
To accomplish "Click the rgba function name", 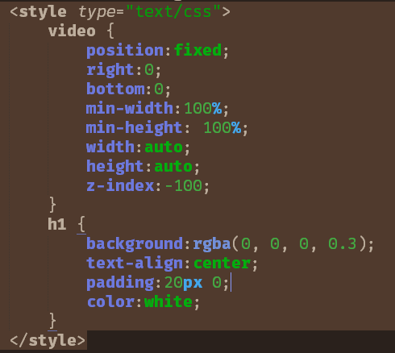I will coord(212,244).
